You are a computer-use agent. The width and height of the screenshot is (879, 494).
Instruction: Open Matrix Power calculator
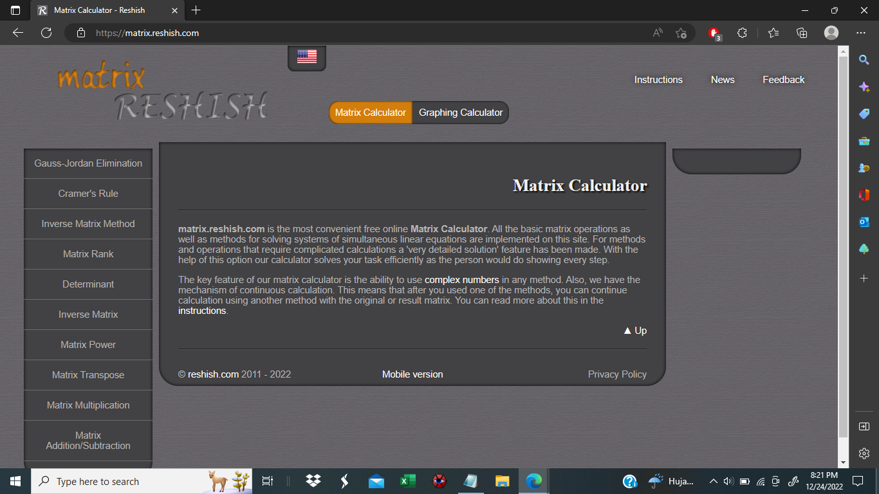coord(88,345)
